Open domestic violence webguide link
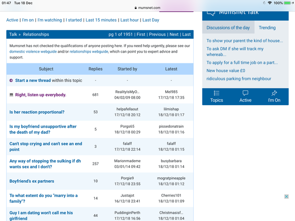295x221 pixels. click(x=33, y=52)
